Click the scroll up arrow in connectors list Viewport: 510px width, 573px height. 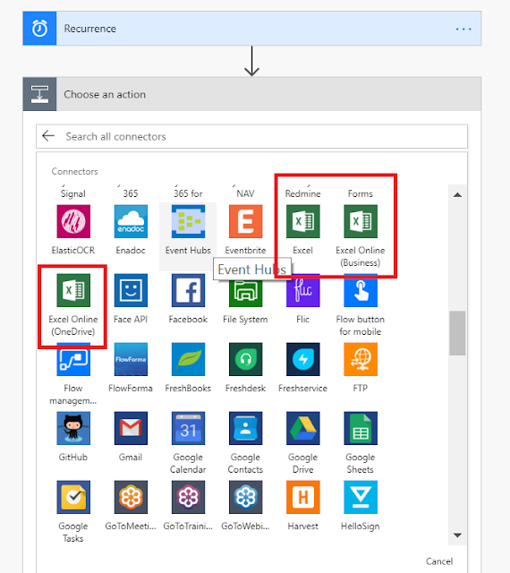[x=457, y=195]
